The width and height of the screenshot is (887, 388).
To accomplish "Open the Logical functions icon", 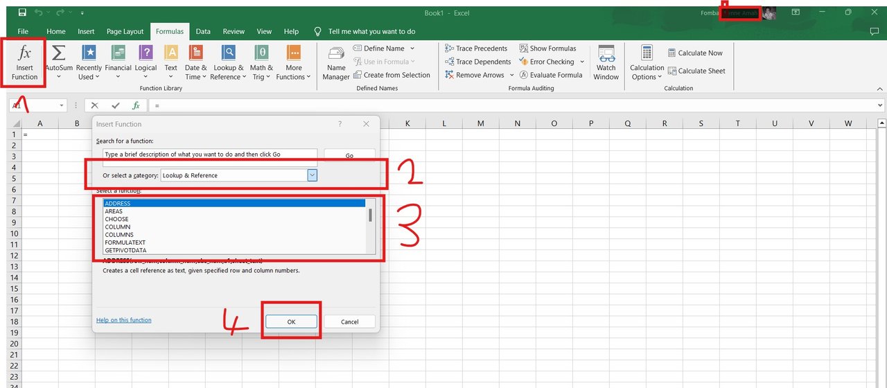I will [146, 53].
